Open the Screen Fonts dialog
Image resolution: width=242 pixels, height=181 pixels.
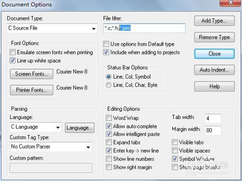31,74
